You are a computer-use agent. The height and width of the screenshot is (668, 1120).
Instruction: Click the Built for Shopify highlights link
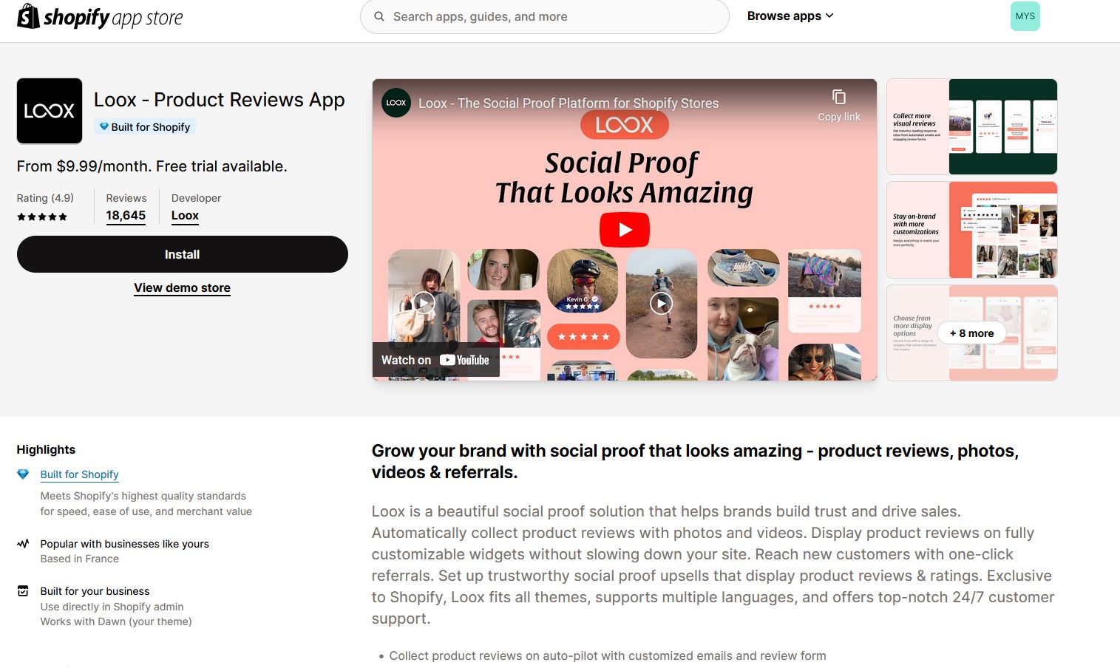pos(80,474)
